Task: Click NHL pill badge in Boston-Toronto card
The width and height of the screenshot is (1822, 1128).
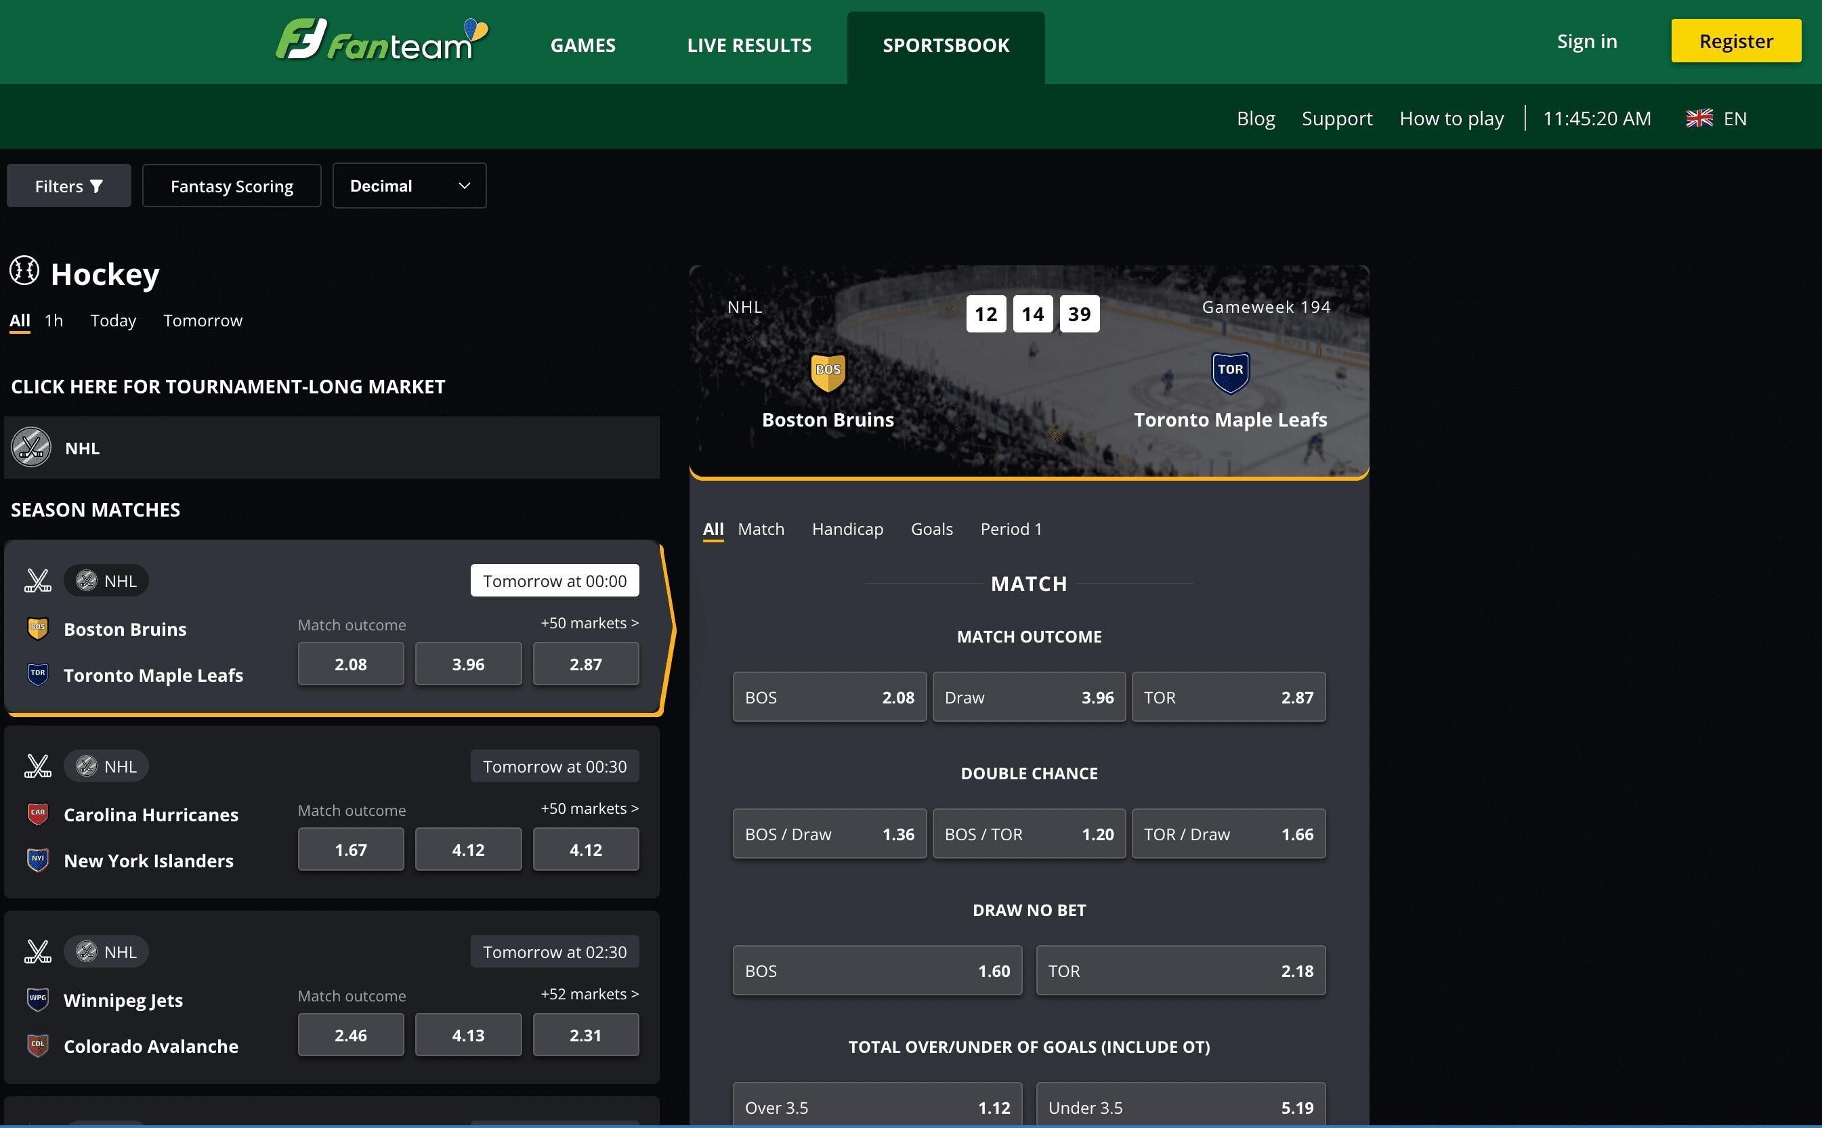Action: pos(106,580)
